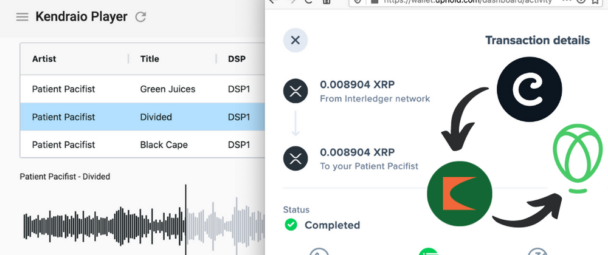608x255 pixels.
Task: Click DSP1 in the Divided row
Action: [239, 117]
